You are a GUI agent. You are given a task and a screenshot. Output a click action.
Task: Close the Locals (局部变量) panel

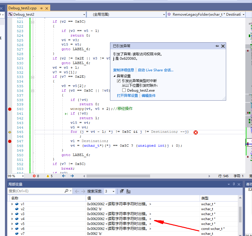point(239,184)
